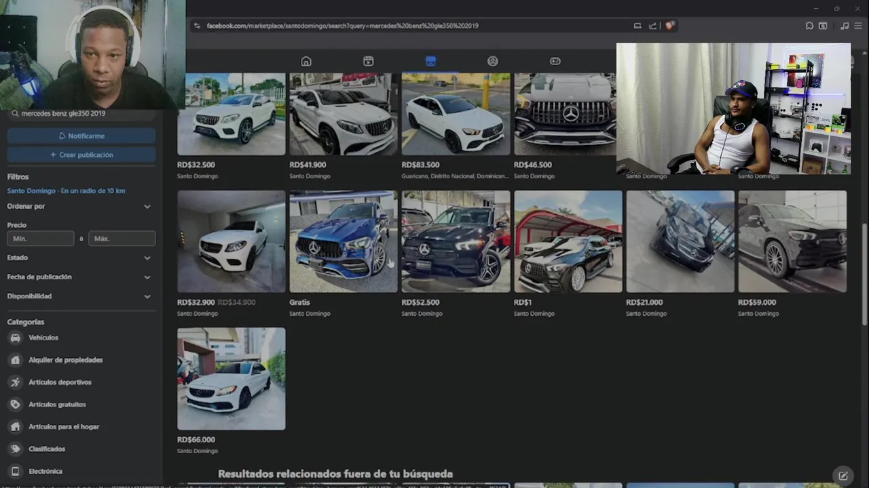869x488 pixels.
Task: Open the white Mercedes listing priced RD$32.500
Action: [x=232, y=114]
